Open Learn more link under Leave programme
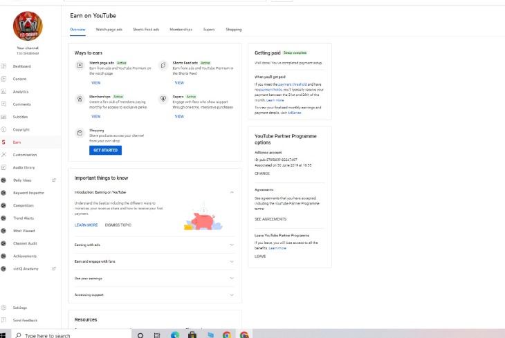 [277, 248]
